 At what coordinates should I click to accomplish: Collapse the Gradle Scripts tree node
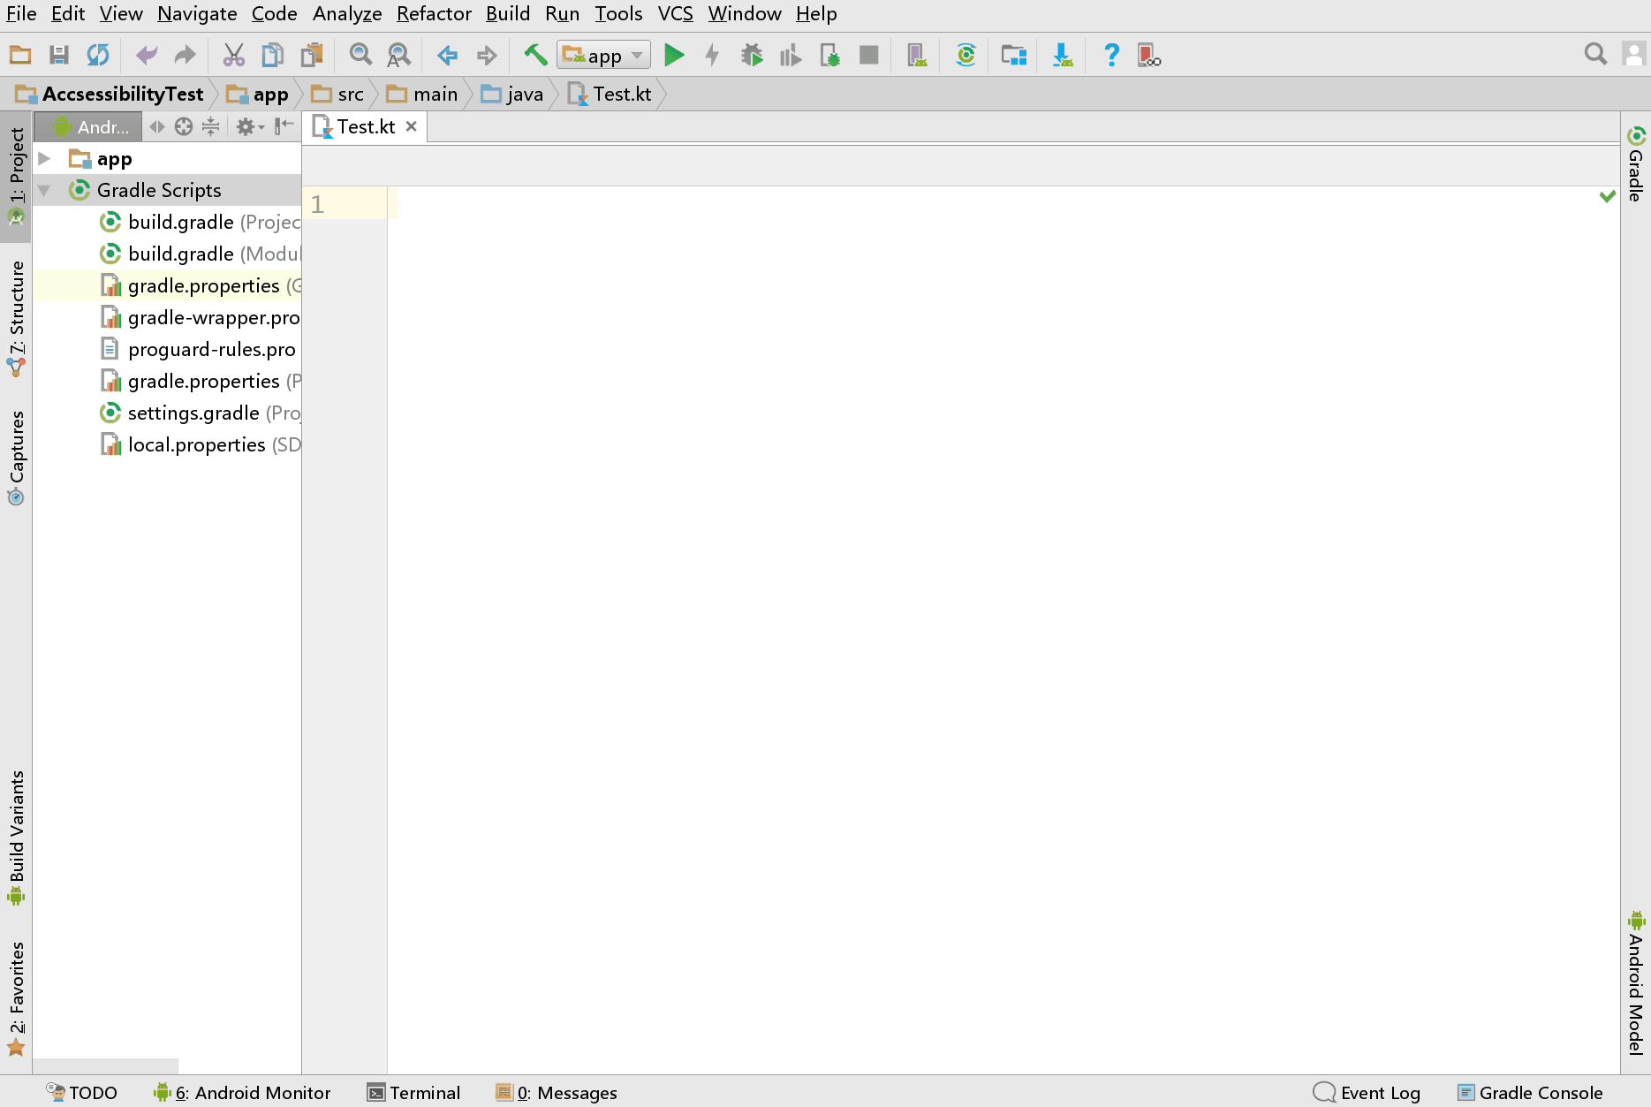[x=44, y=191]
